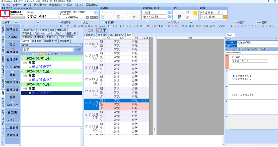Click the elderly person icon in 患者属性
The height and width of the screenshot is (147, 278).
point(118,17)
